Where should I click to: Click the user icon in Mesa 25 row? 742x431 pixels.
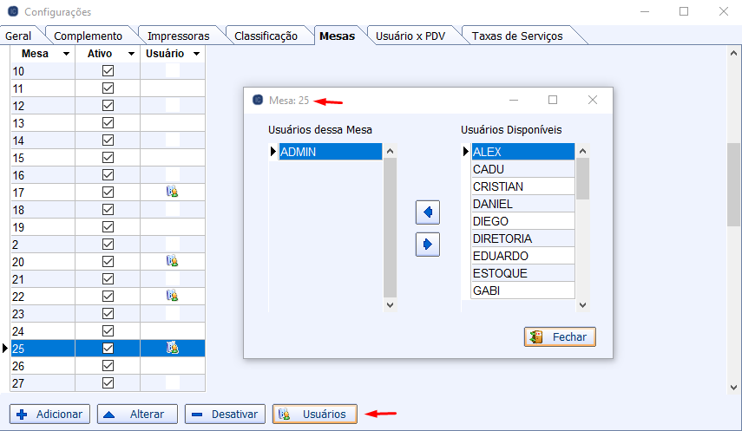[172, 348]
